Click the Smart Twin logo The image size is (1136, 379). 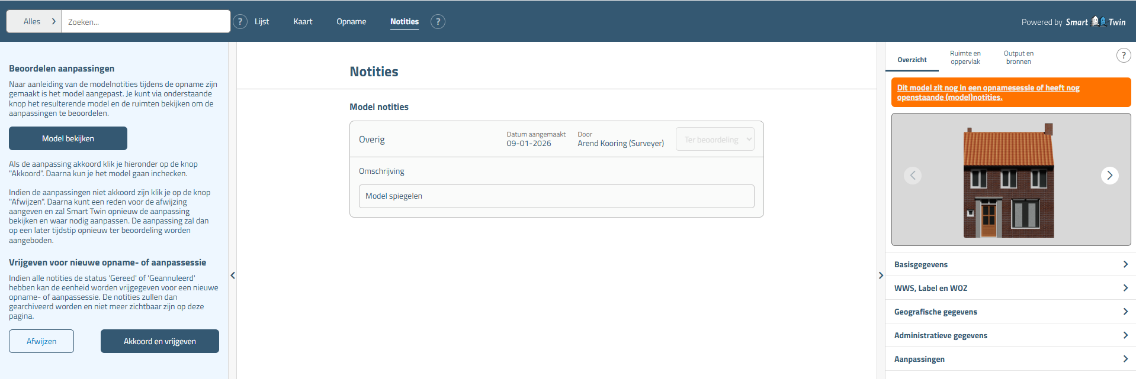point(1095,22)
